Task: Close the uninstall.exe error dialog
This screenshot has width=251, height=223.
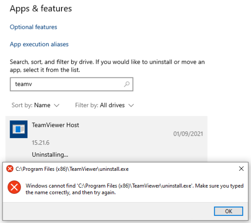Action: pos(241,169)
